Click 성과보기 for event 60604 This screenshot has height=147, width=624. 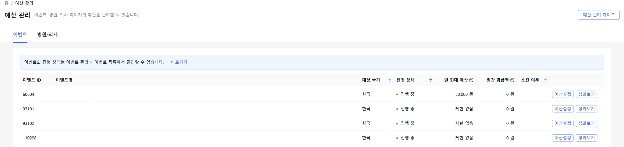pos(586,94)
